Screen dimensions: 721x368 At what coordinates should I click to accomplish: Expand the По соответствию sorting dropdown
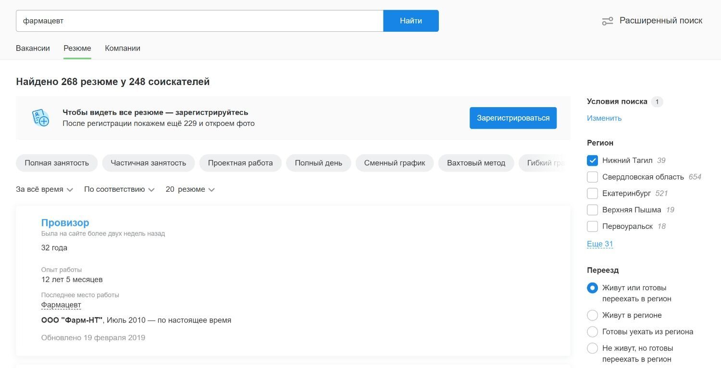click(119, 189)
